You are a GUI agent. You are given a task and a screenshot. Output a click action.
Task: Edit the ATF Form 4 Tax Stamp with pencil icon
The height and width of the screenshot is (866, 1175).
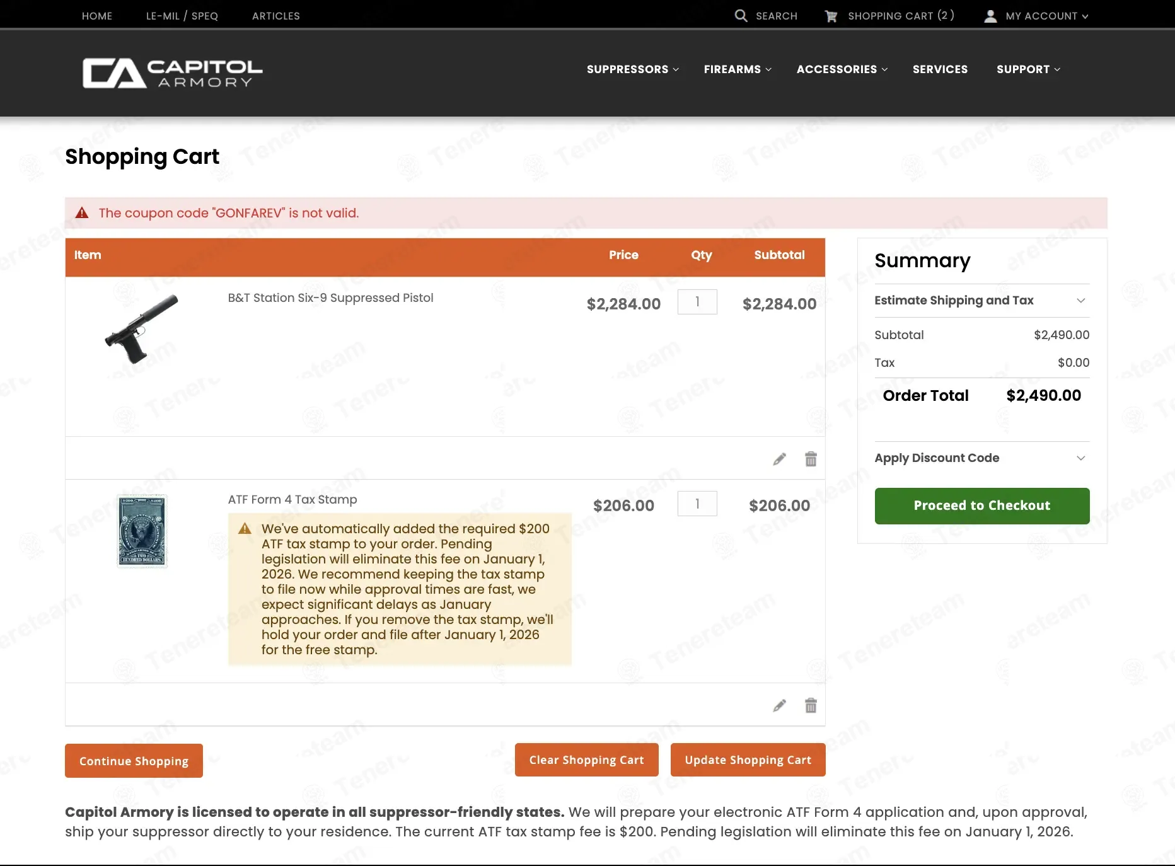[779, 706]
